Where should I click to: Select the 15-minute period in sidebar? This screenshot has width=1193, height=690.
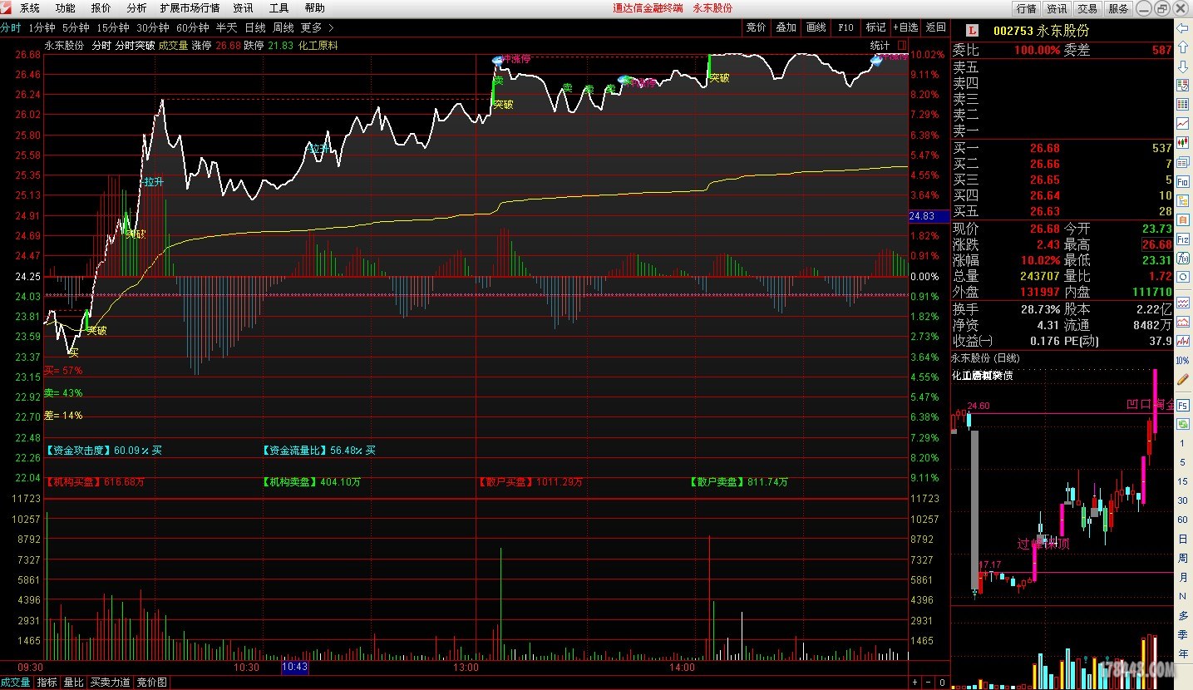(1182, 481)
